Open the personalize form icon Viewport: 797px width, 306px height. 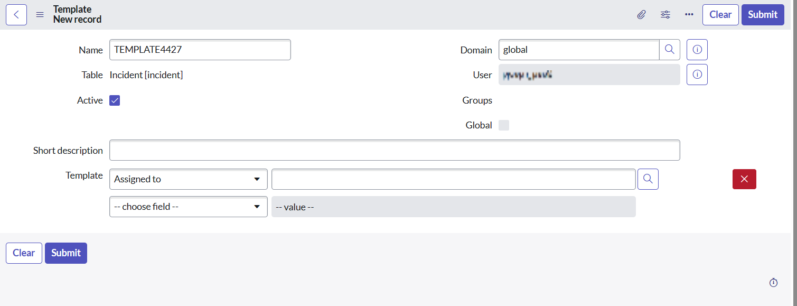pos(665,14)
